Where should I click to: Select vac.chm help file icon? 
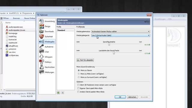pyautogui.click(x=7, y=52)
